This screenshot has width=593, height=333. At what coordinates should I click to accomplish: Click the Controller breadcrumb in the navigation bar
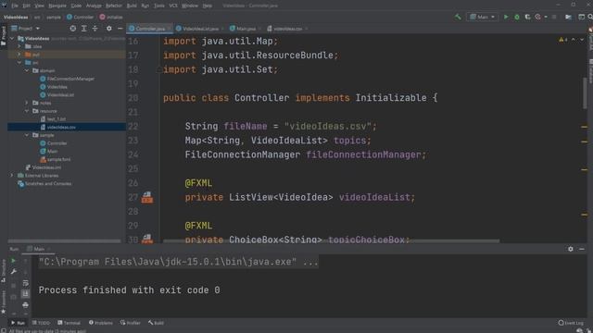click(80, 17)
